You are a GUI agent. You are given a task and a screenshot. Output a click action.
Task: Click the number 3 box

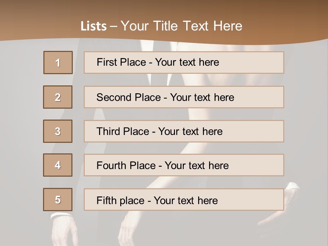(58, 131)
